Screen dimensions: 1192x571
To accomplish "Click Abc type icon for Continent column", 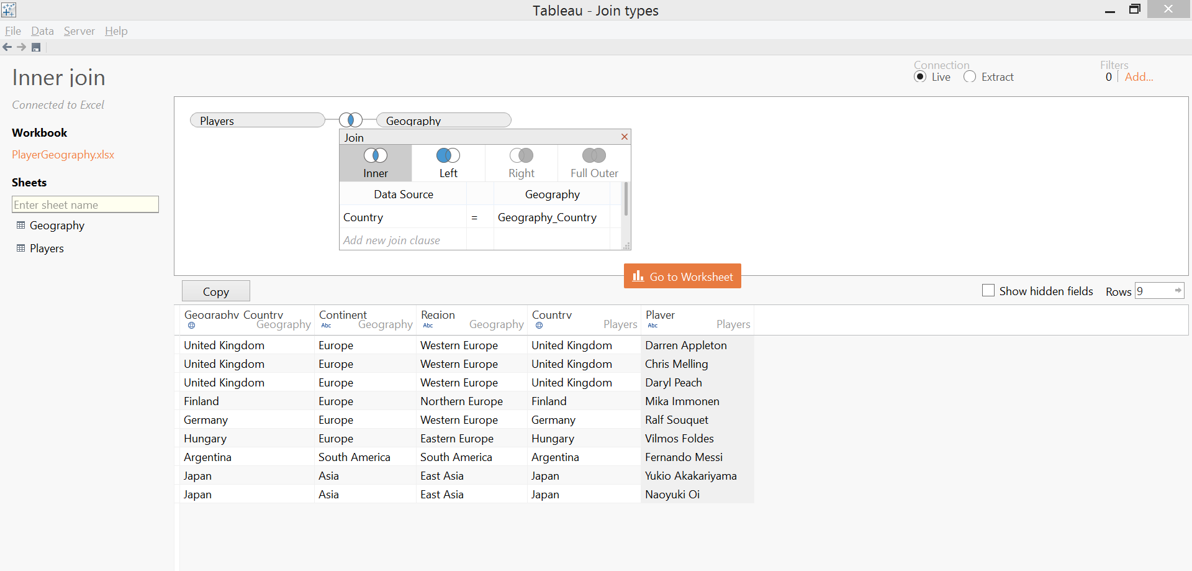I will (x=326, y=326).
